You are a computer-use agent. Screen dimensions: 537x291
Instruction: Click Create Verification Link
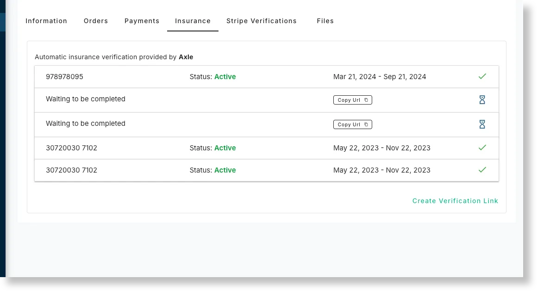pyautogui.click(x=455, y=201)
